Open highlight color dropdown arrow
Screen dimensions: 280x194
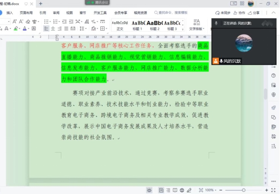(19, 29)
